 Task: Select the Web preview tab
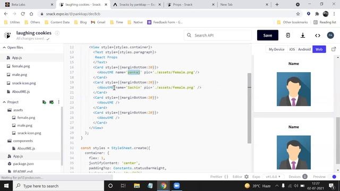[319, 49]
